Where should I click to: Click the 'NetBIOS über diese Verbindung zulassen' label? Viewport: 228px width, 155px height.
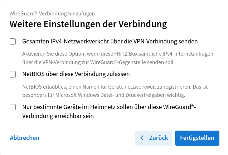coord(76,74)
